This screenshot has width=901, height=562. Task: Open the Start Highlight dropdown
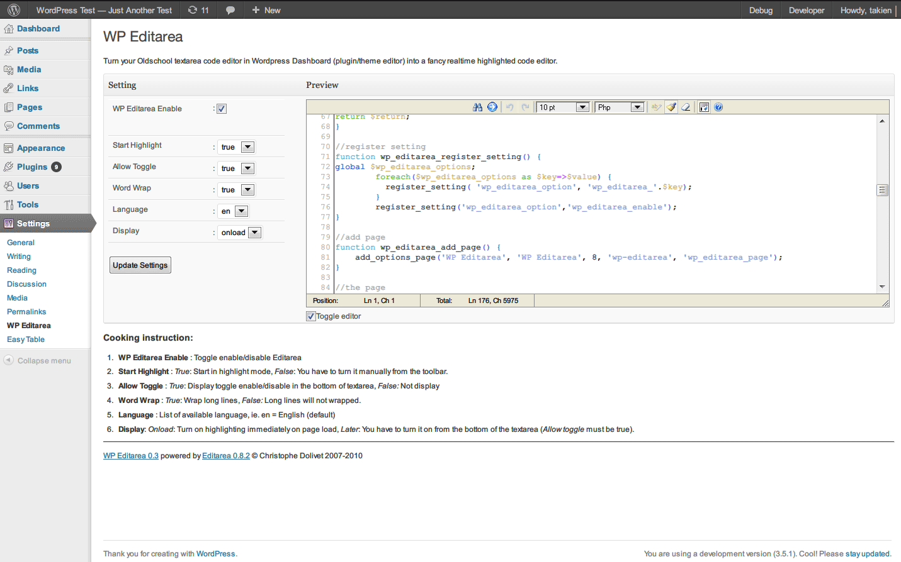(x=236, y=147)
